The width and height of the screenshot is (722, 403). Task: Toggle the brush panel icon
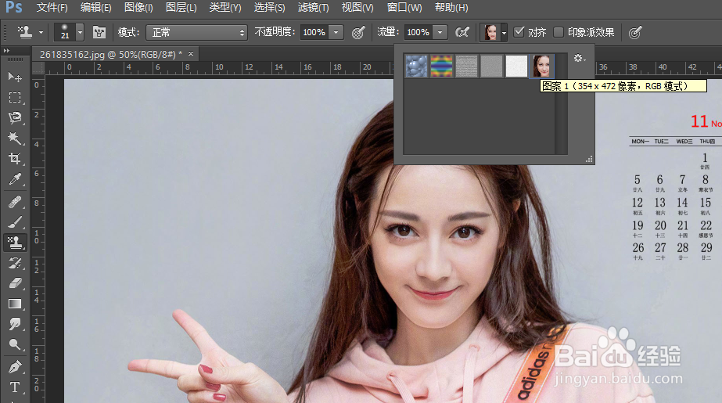pyautogui.click(x=99, y=32)
